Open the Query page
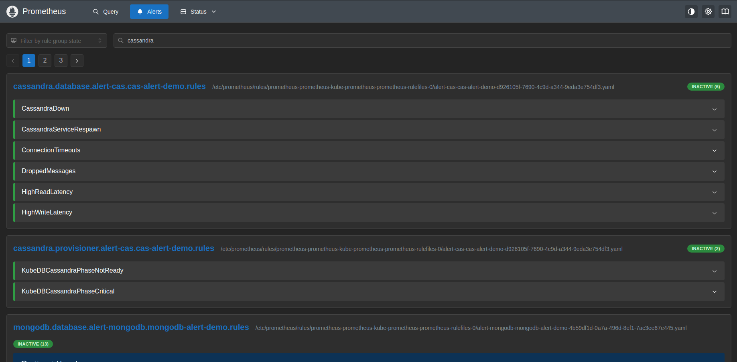This screenshot has height=362, width=737. point(106,12)
